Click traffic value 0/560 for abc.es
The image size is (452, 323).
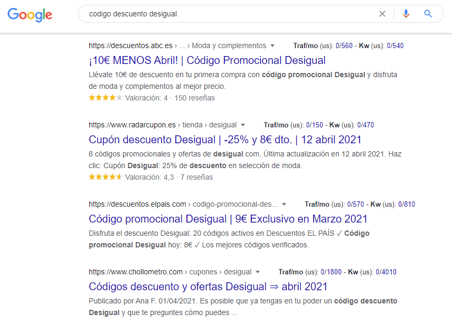point(344,45)
